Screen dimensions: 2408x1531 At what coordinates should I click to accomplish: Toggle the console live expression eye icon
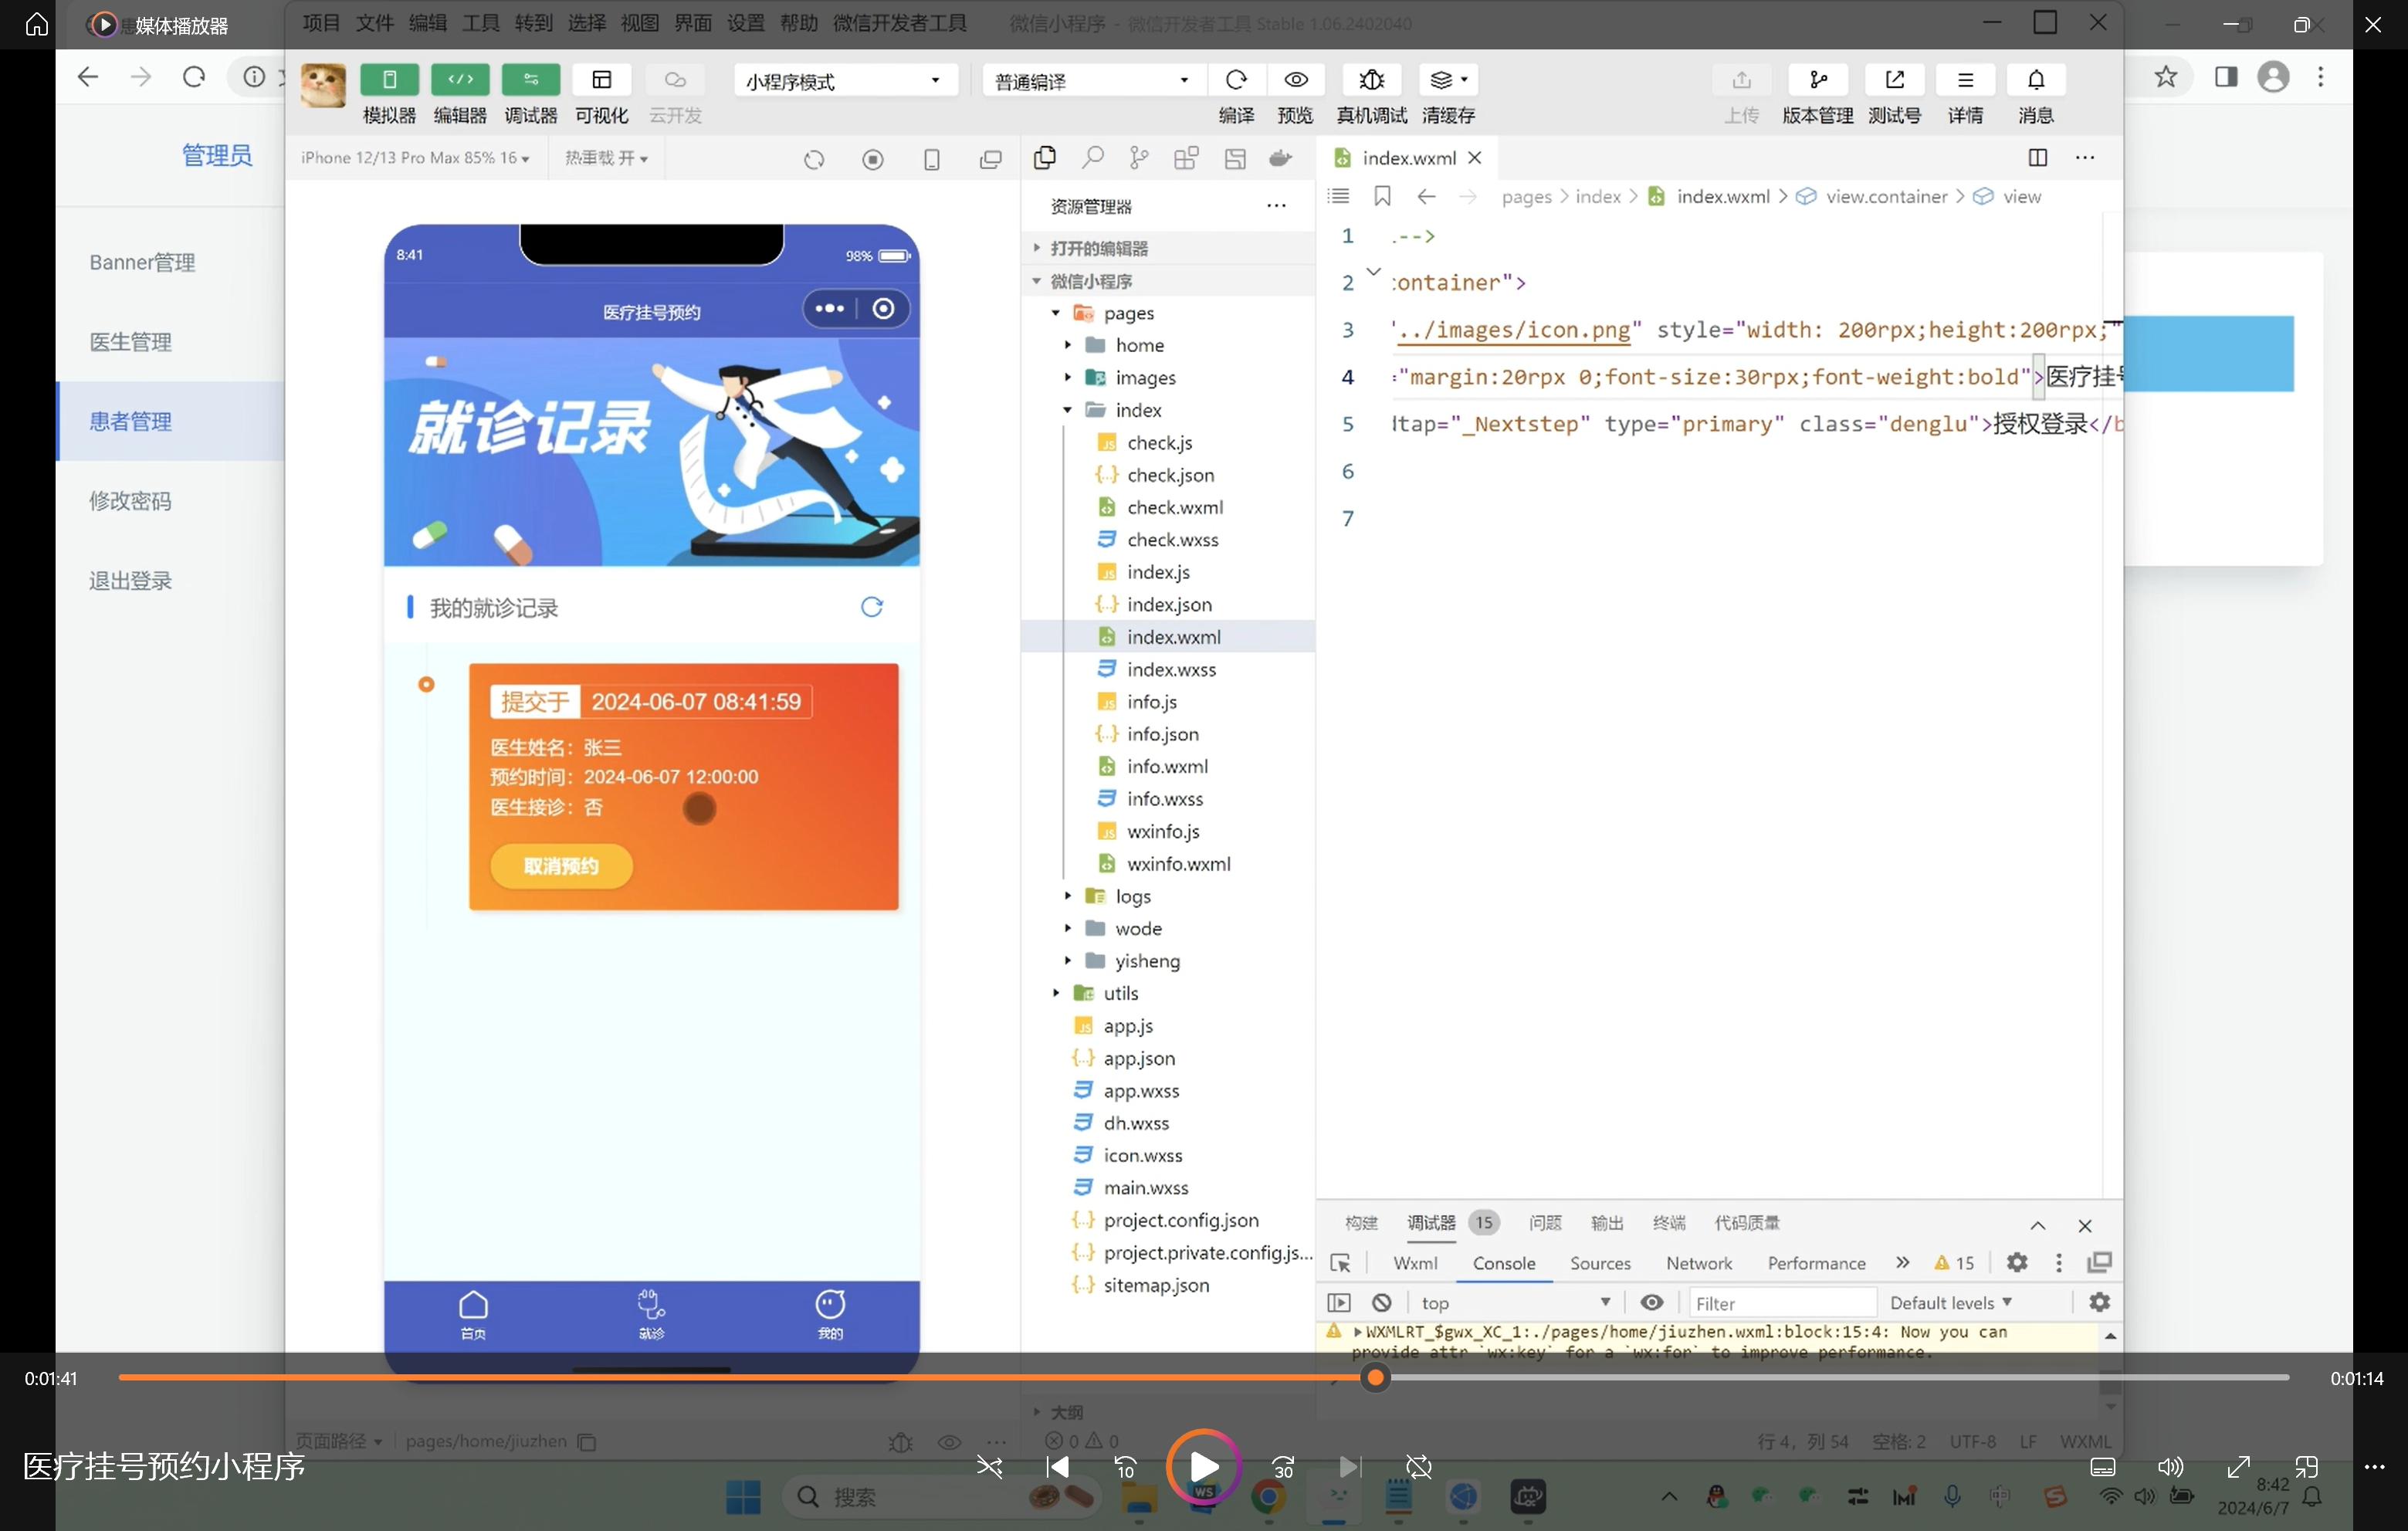tap(1652, 1303)
